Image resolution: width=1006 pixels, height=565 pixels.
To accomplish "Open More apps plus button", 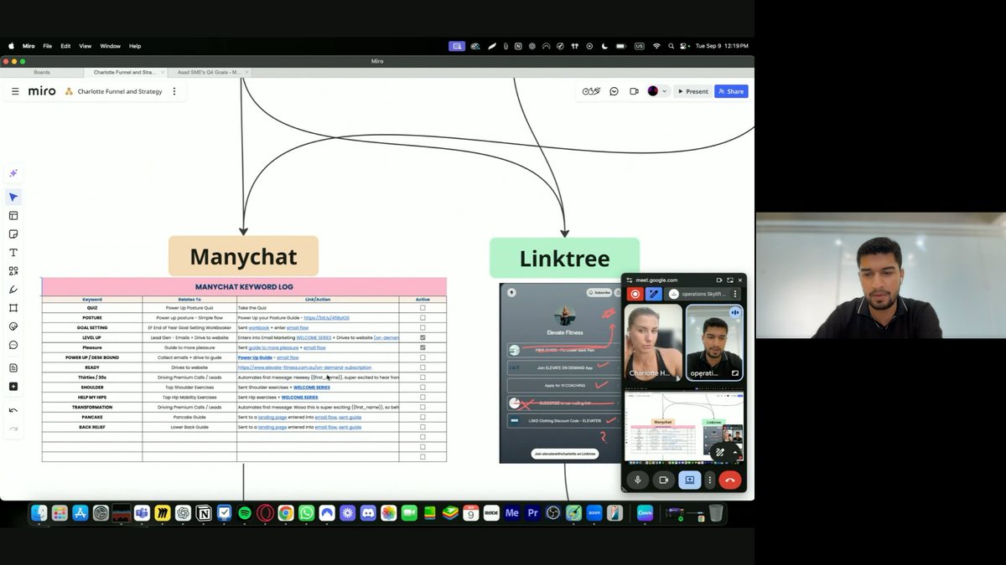I will pos(13,387).
